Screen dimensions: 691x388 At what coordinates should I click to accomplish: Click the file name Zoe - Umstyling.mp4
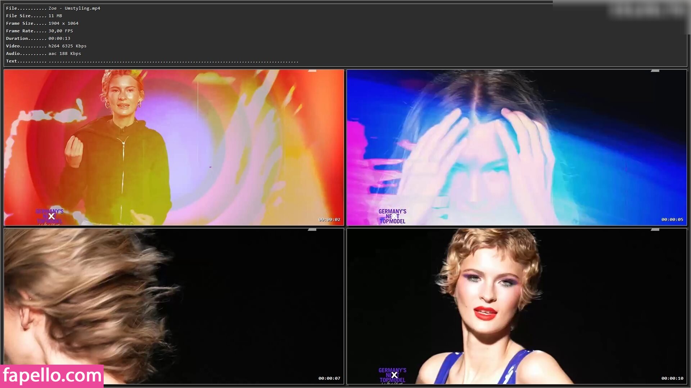74,8
